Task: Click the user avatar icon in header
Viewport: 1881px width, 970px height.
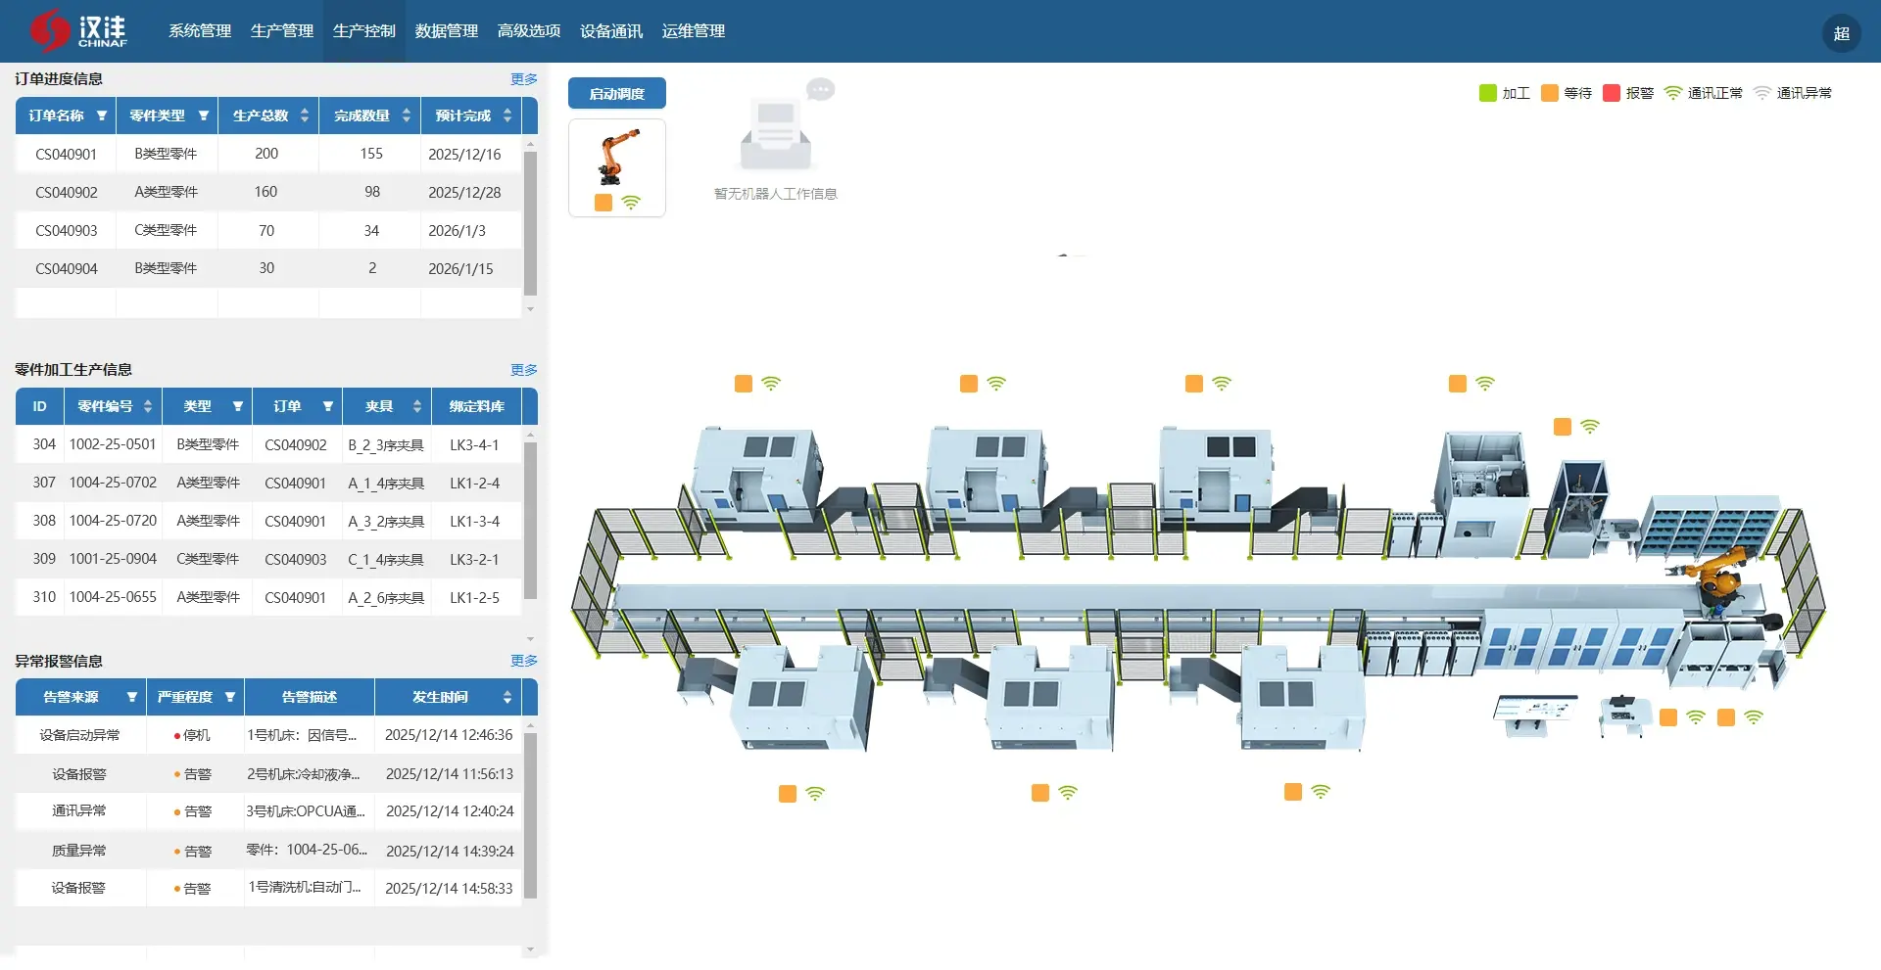Action: [1841, 33]
